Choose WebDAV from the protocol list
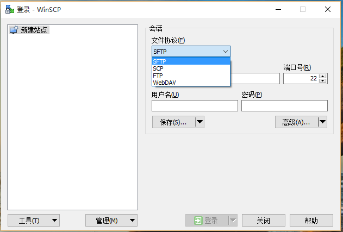The width and height of the screenshot is (343, 232). (x=191, y=83)
